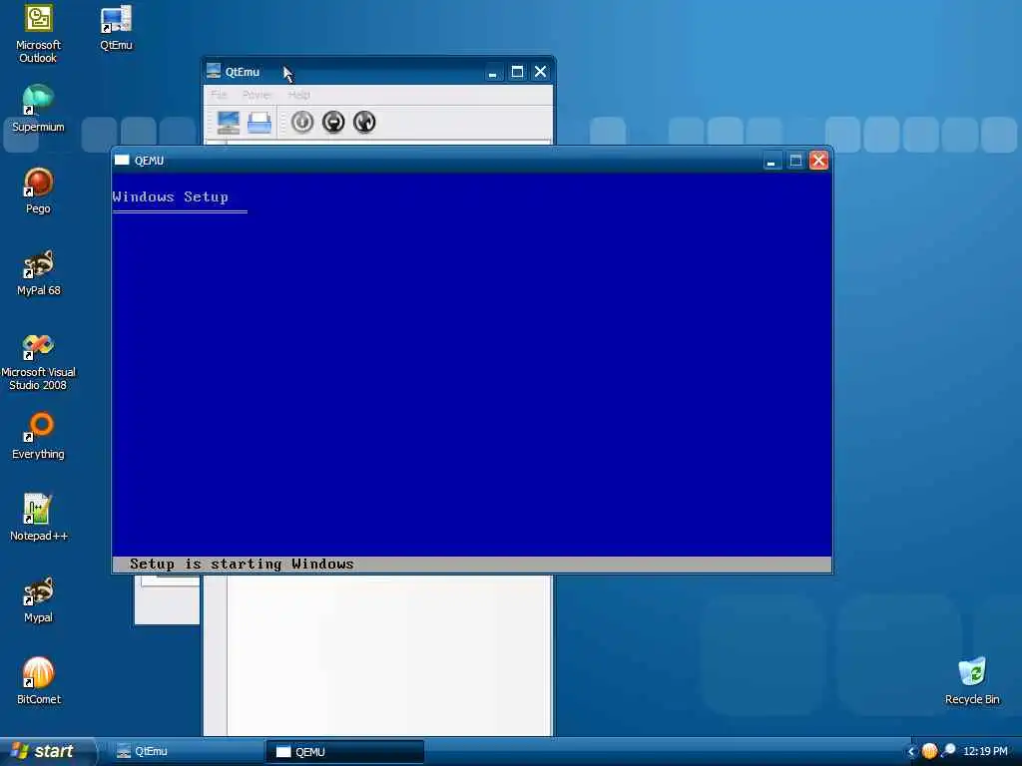Select the Supermium desktop icon
This screenshot has width=1022, height=766.
click(38, 109)
